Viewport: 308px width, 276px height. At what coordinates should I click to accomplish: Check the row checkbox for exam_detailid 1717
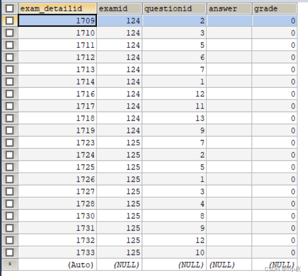(9, 106)
